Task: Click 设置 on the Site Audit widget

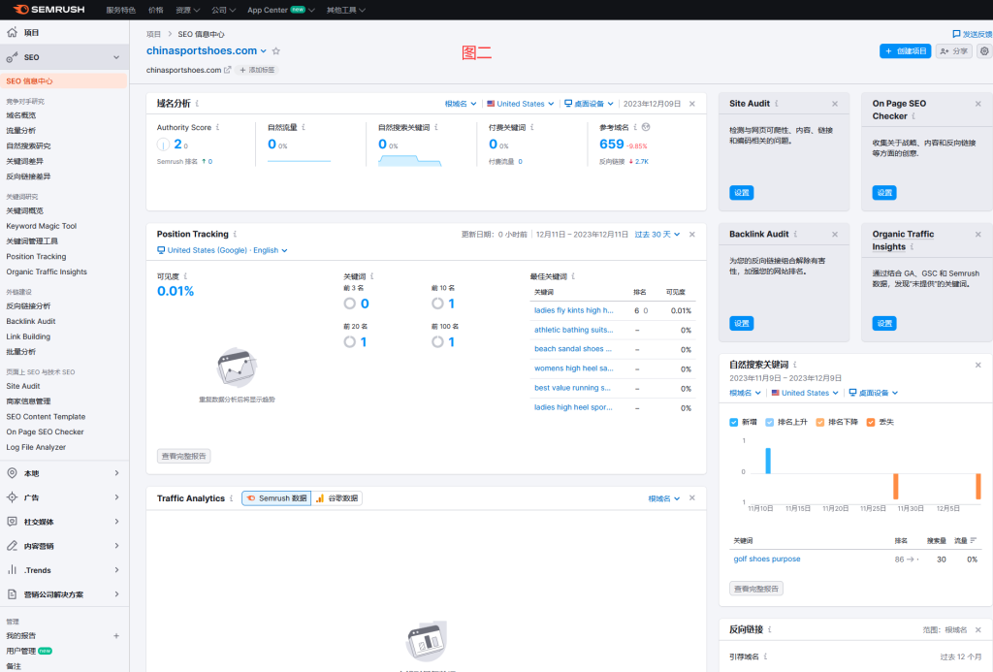Action: pyautogui.click(x=742, y=193)
